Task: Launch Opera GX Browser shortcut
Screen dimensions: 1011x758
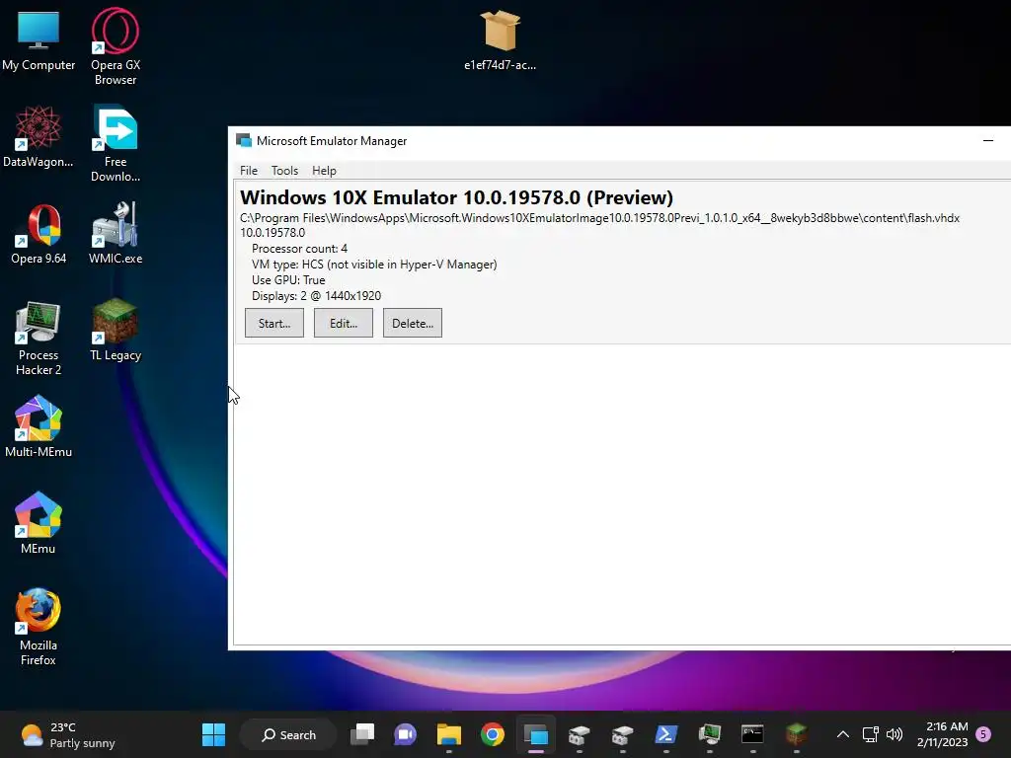Action: coord(116,46)
